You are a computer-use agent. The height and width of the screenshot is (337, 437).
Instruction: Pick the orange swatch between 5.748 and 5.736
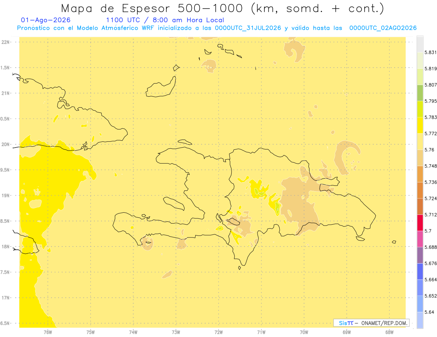tap(420, 174)
